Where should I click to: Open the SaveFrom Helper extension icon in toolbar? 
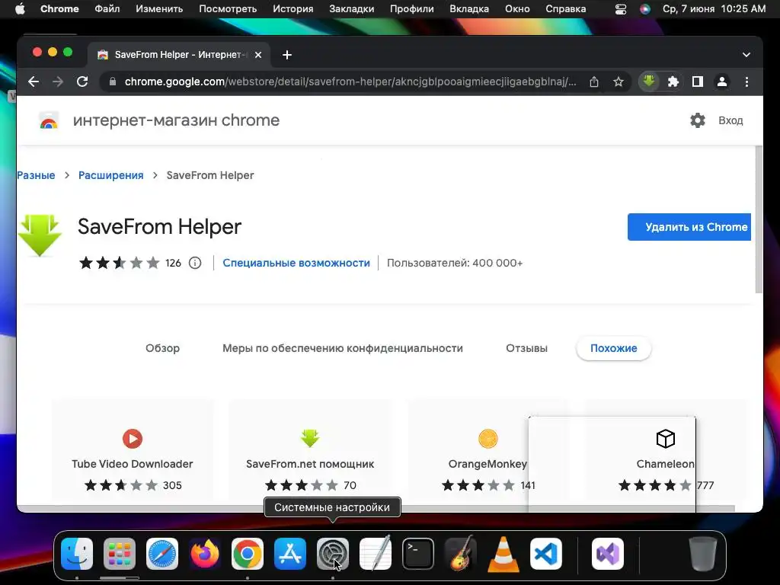(x=649, y=81)
